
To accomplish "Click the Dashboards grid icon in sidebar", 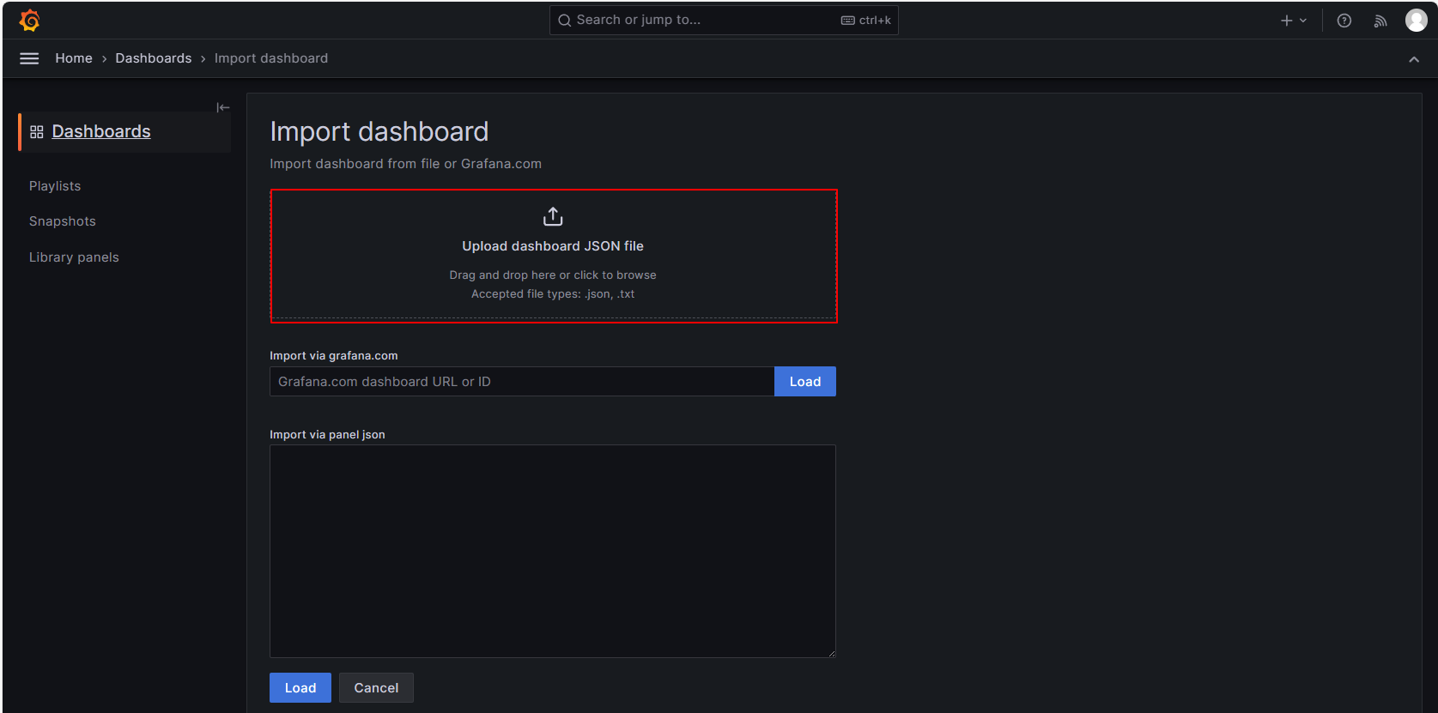I will coord(37,132).
